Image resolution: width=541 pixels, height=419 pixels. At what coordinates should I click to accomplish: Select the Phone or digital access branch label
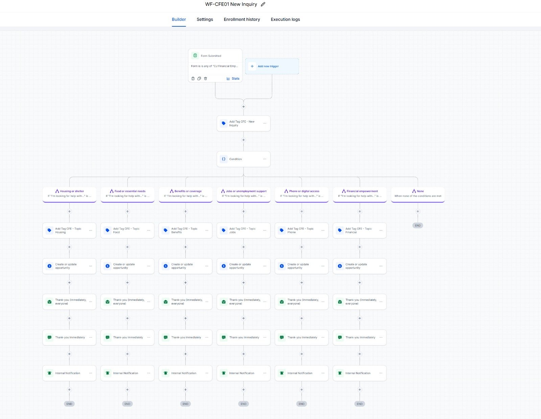click(x=304, y=191)
